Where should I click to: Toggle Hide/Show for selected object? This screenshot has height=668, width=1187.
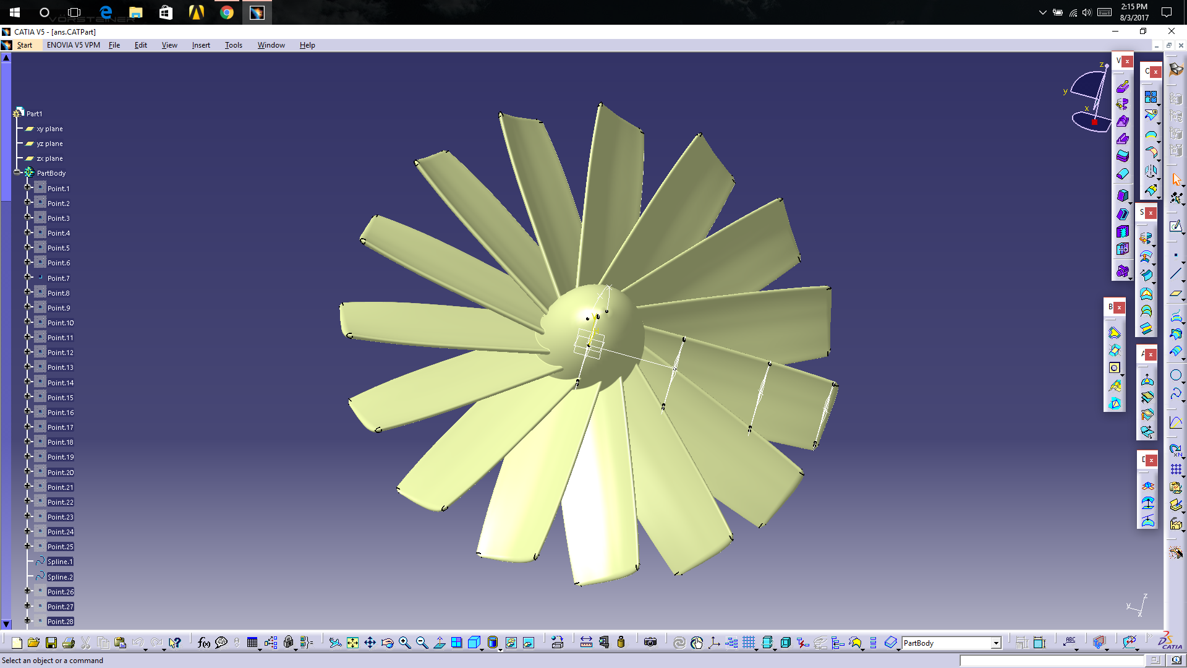[x=511, y=643]
